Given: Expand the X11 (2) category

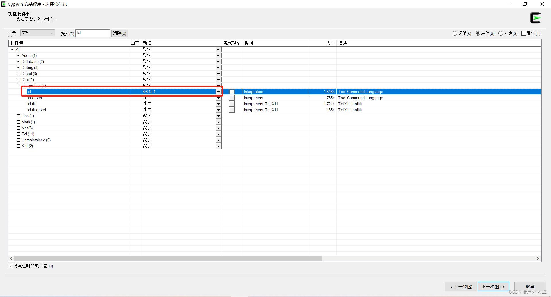Looking at the screenshot, I should pyautogui.click(x=18, y=146).
